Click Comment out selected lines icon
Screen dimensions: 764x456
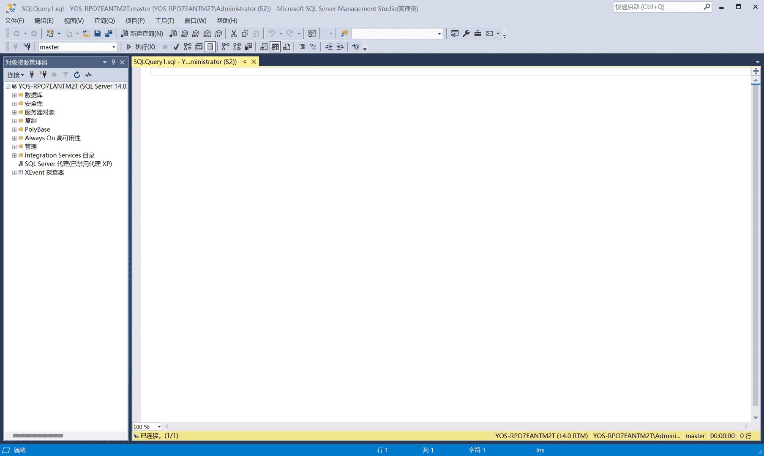(302, 47)
